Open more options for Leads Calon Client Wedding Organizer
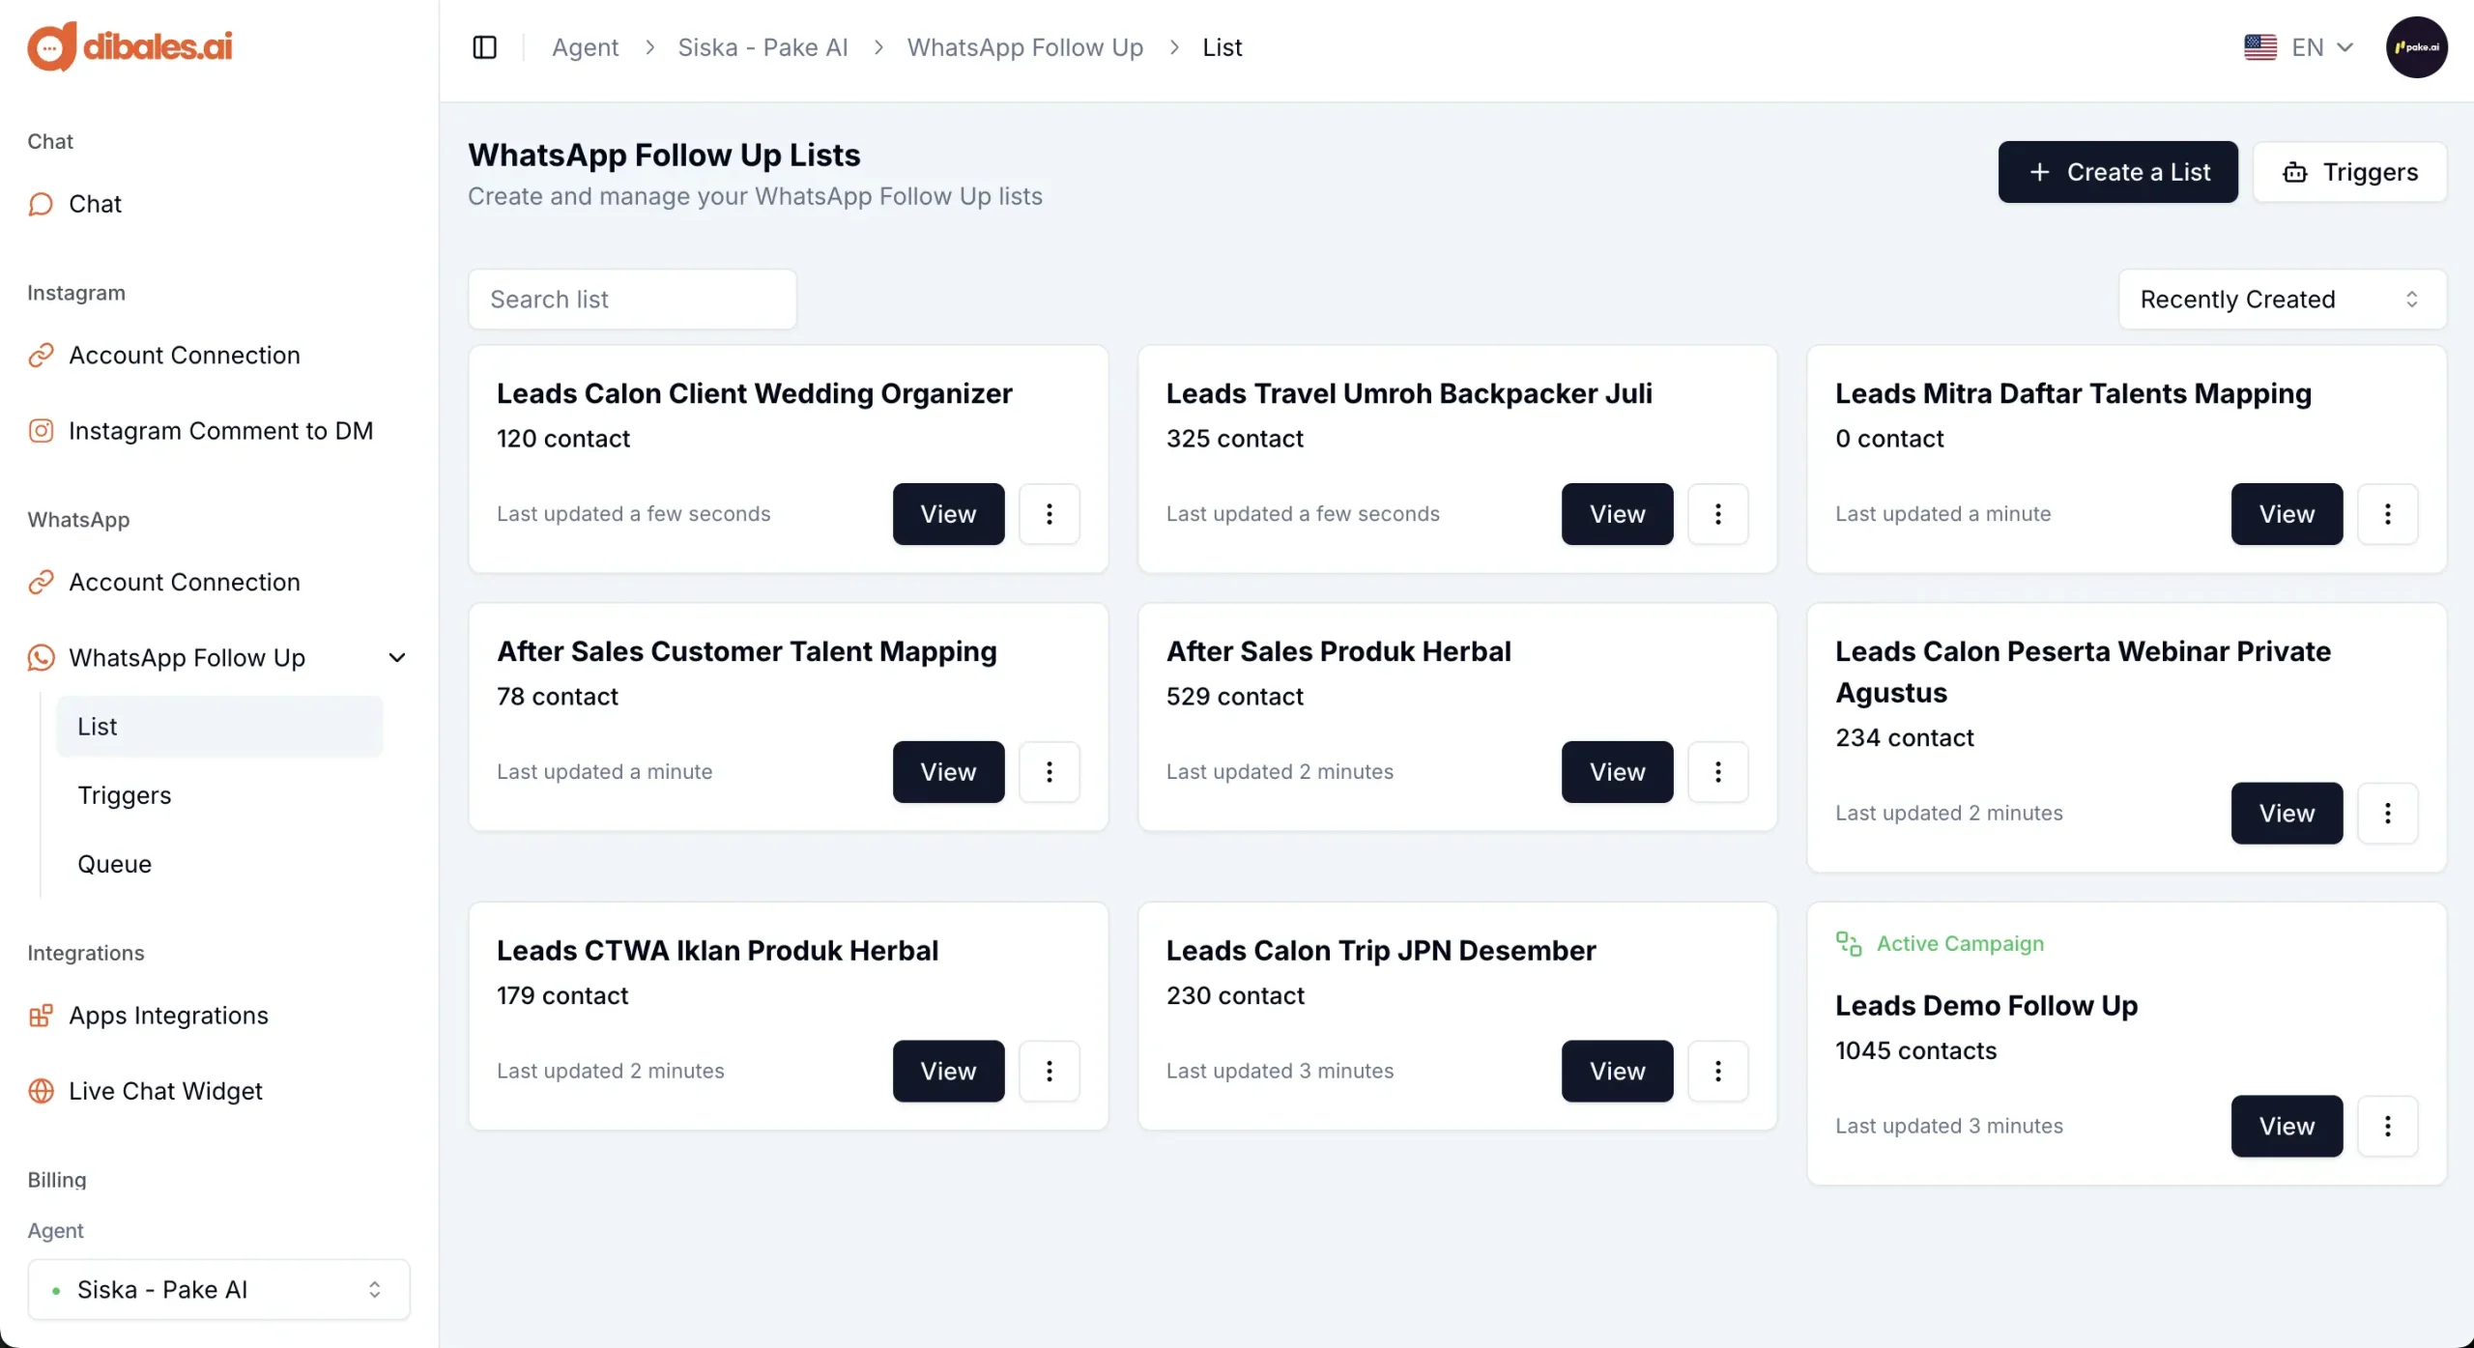Viewport: 2474px width, 1348px height. (1049, 514)
